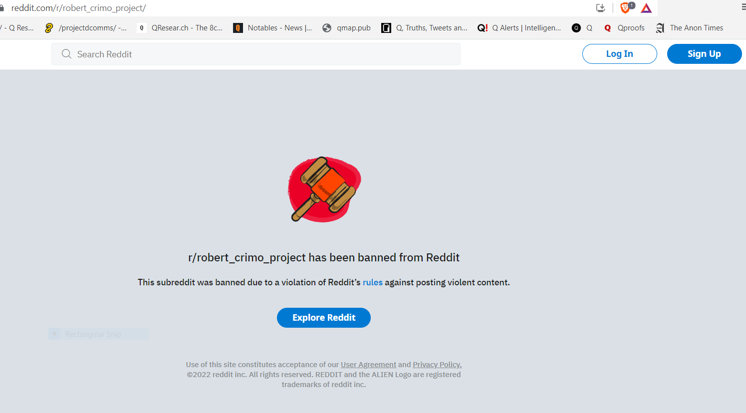Open the Qproofs bookmark
The image size is (746, 413).
pos(624,28)
